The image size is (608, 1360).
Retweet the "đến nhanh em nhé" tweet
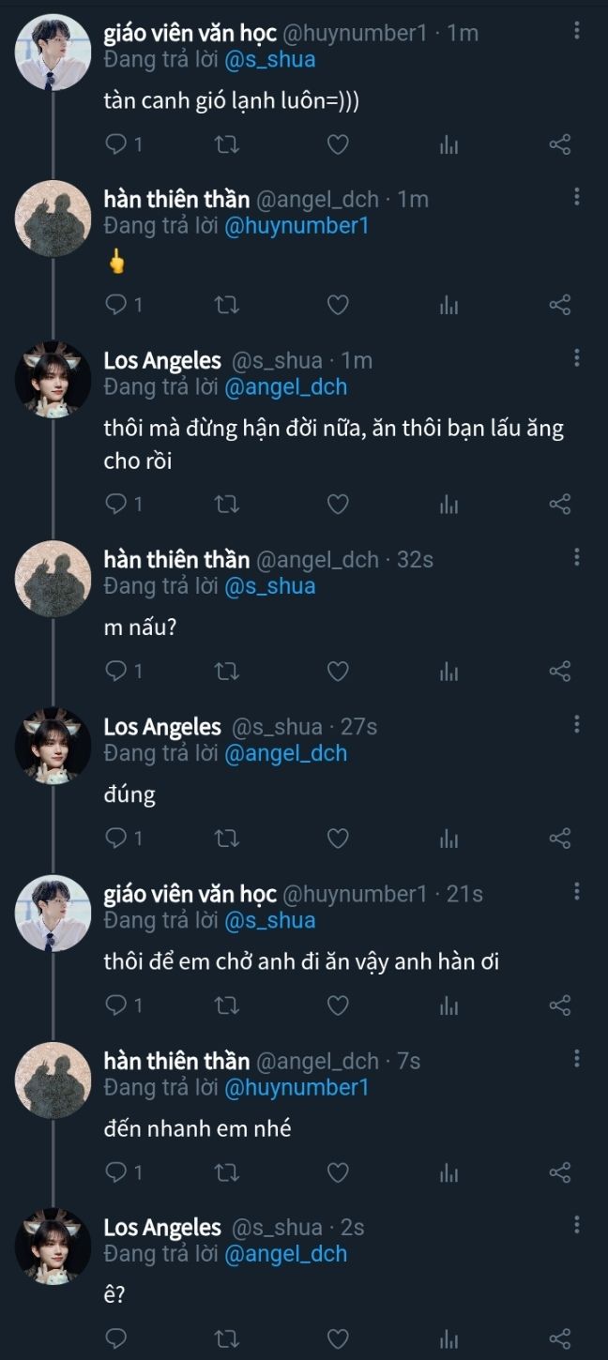point(227,1172)
